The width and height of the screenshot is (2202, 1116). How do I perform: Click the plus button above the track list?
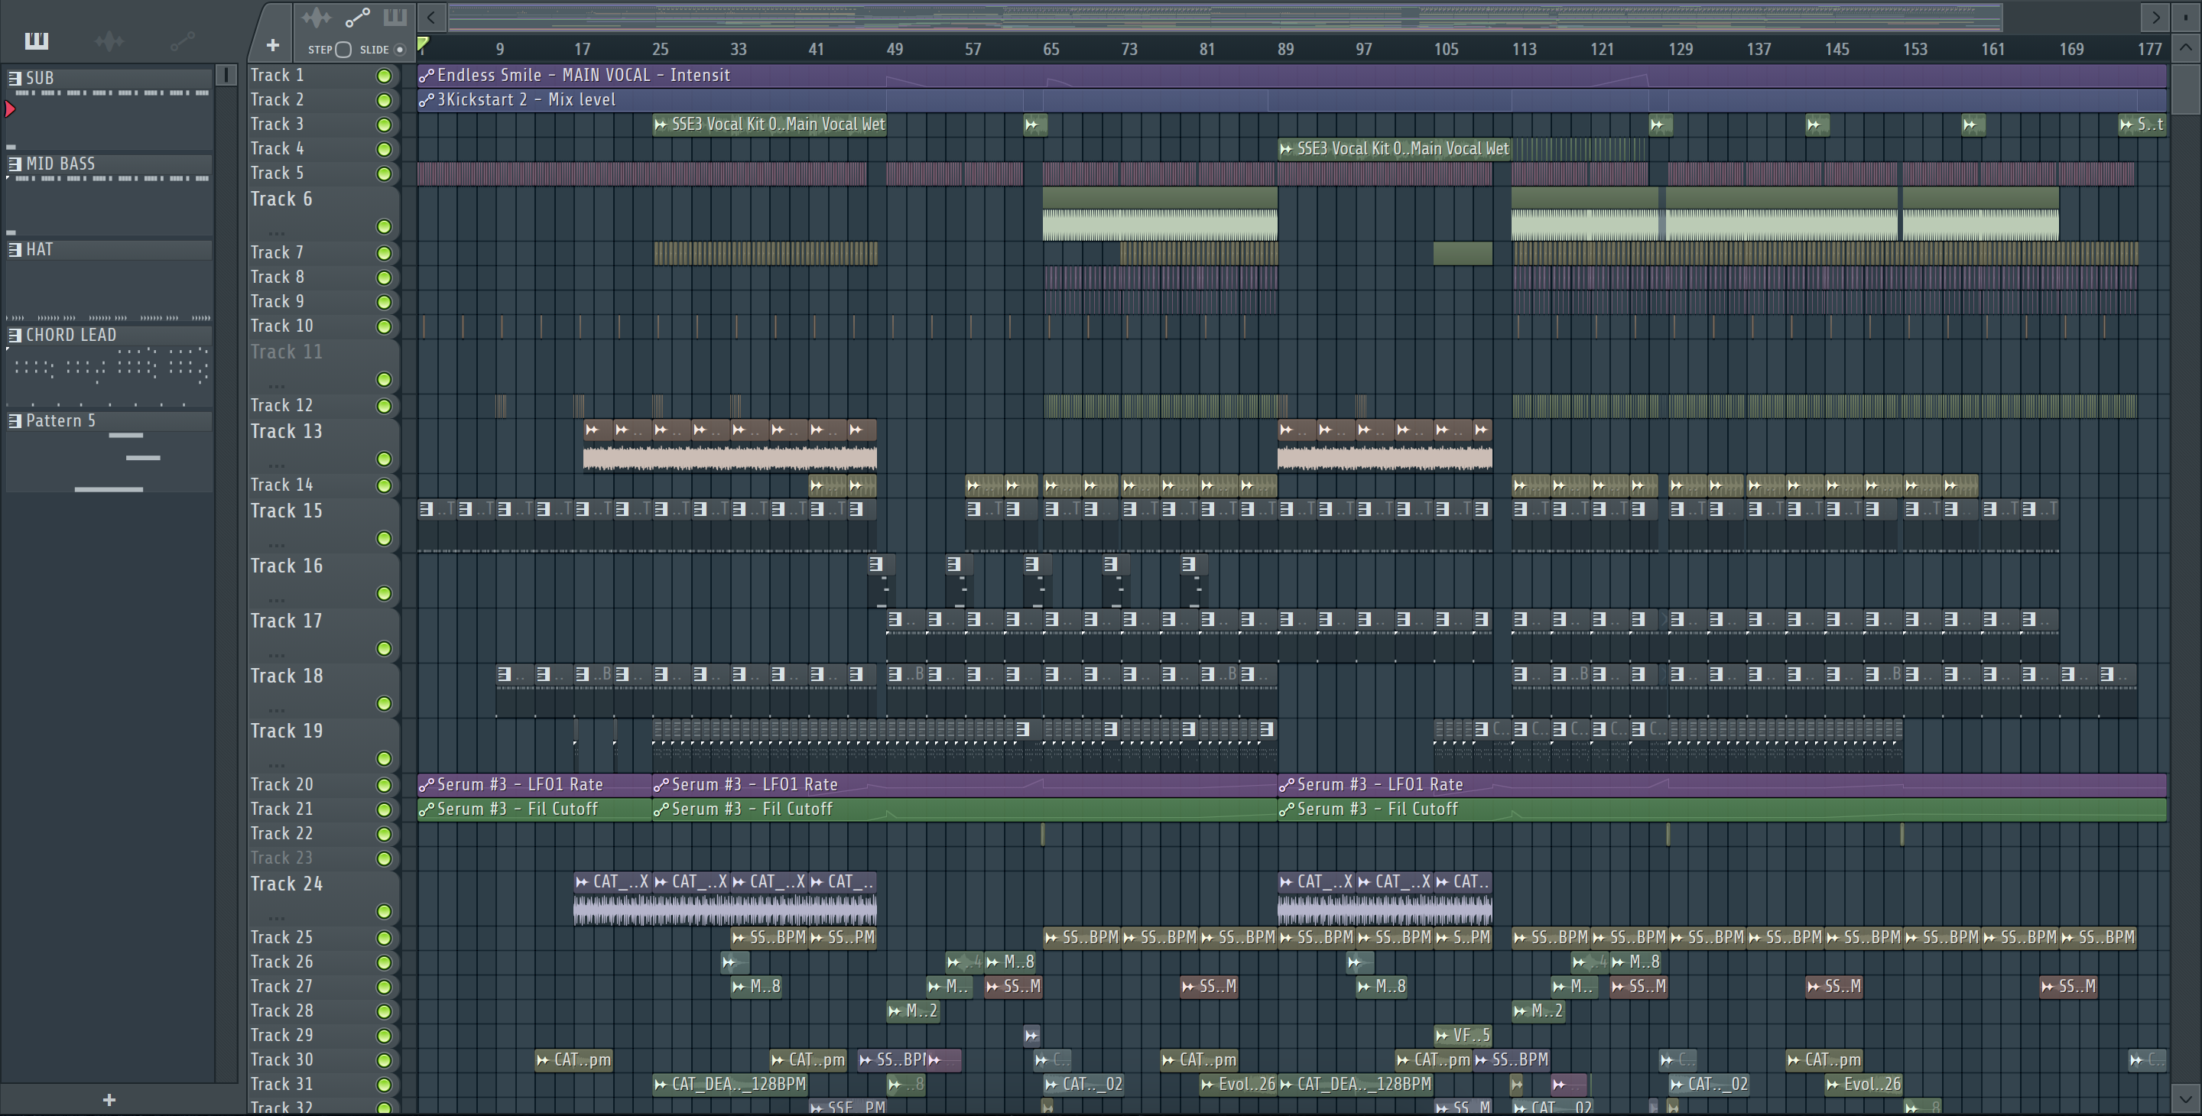coord(273,45)
